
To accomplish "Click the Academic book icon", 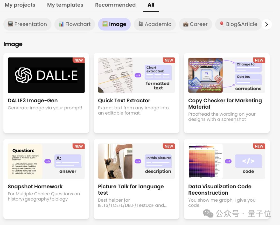I will (141, 24).
